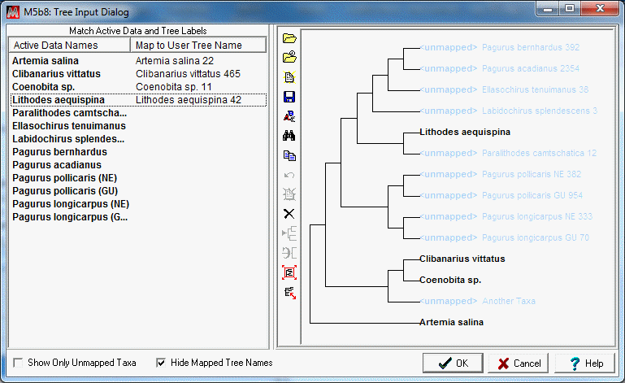This screenshot has width=625, height=383.
Task: Select Artemia salina in the data names list
Action: (x=46, y=61)
